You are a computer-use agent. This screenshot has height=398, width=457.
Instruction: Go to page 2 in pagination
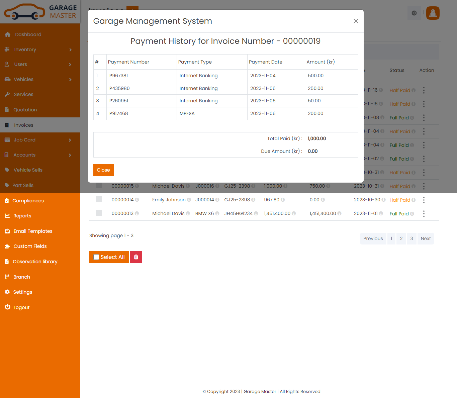[x=401, y=238]
